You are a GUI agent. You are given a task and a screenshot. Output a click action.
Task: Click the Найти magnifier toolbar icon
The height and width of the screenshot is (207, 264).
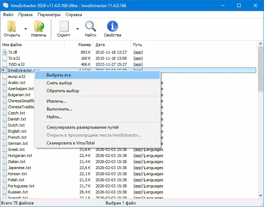tap(90, 26)
